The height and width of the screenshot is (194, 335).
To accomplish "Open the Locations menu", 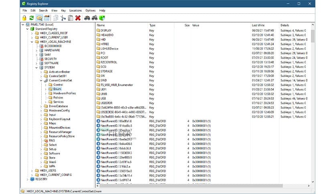I will pyautogui.click(x=76, y=10).
